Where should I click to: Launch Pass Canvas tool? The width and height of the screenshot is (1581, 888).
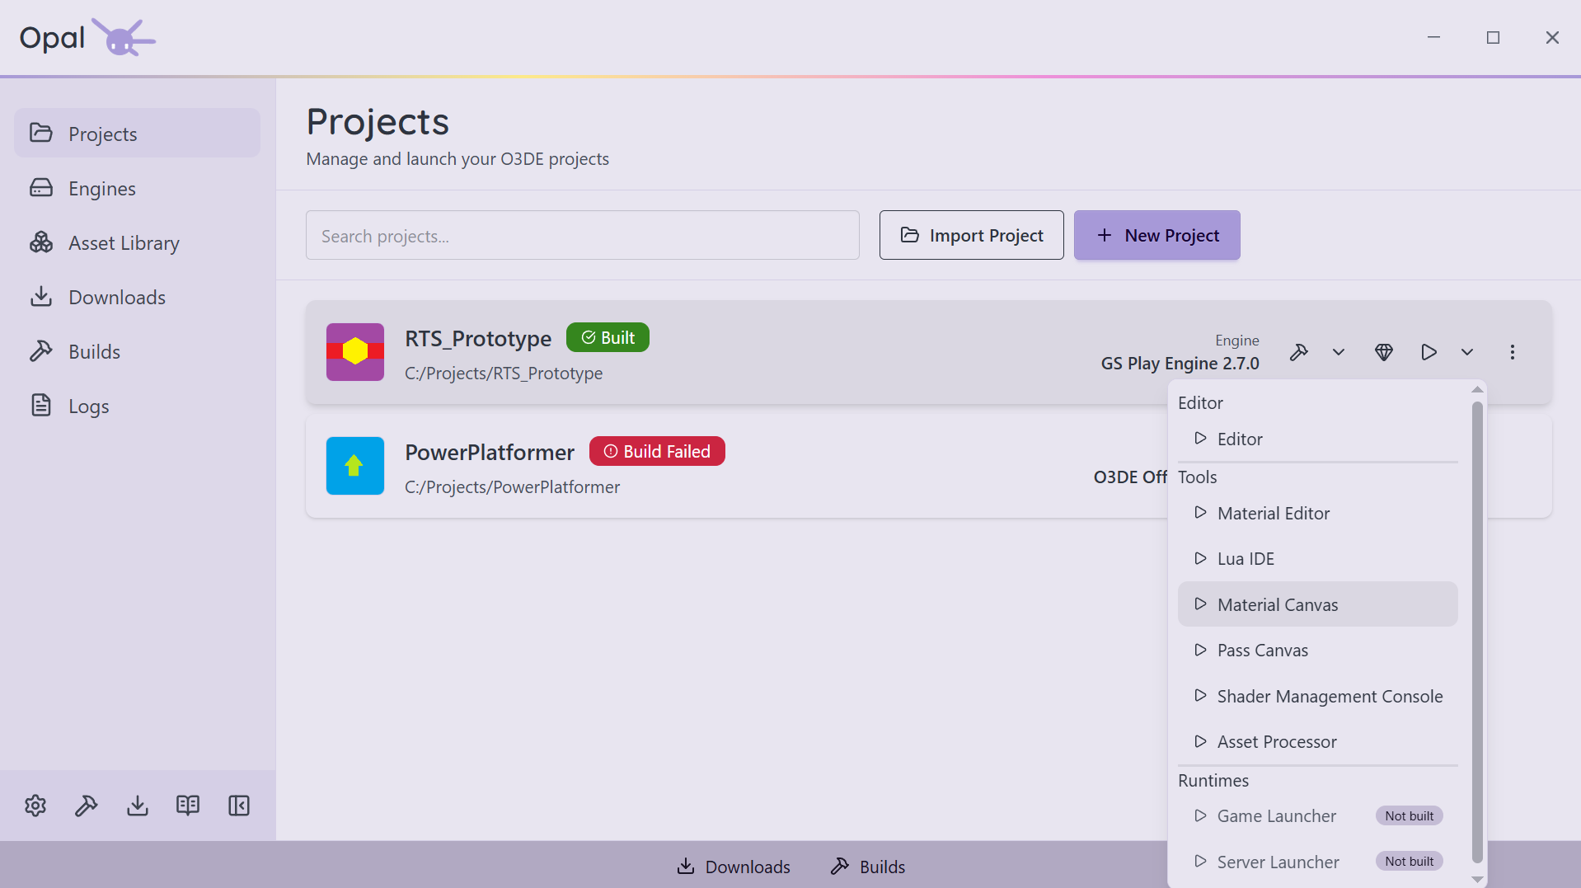click(x=1318, y=650)
